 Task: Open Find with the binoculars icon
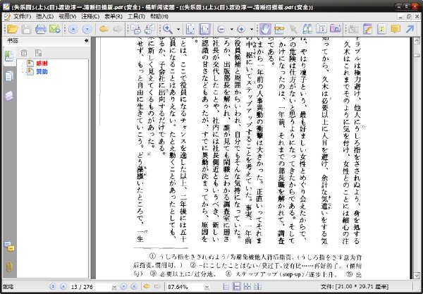[307, 29]
